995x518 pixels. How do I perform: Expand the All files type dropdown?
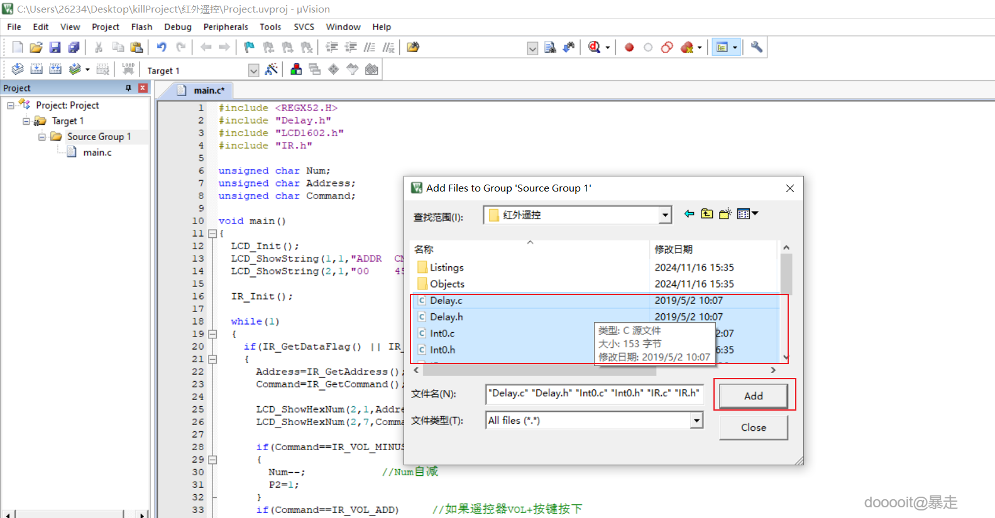coord(696,421)
